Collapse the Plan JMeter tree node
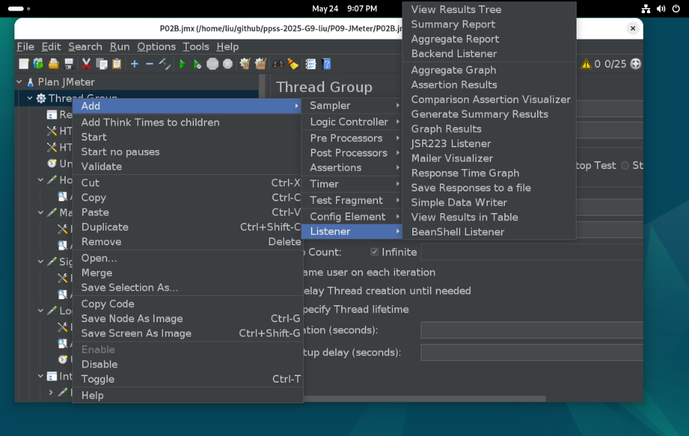 point(19,82)
